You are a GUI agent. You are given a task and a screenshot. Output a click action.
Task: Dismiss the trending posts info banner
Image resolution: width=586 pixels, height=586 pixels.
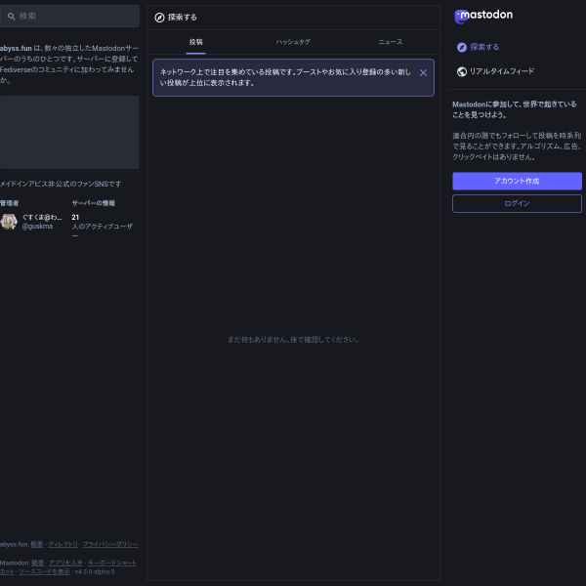pos(423,73)
